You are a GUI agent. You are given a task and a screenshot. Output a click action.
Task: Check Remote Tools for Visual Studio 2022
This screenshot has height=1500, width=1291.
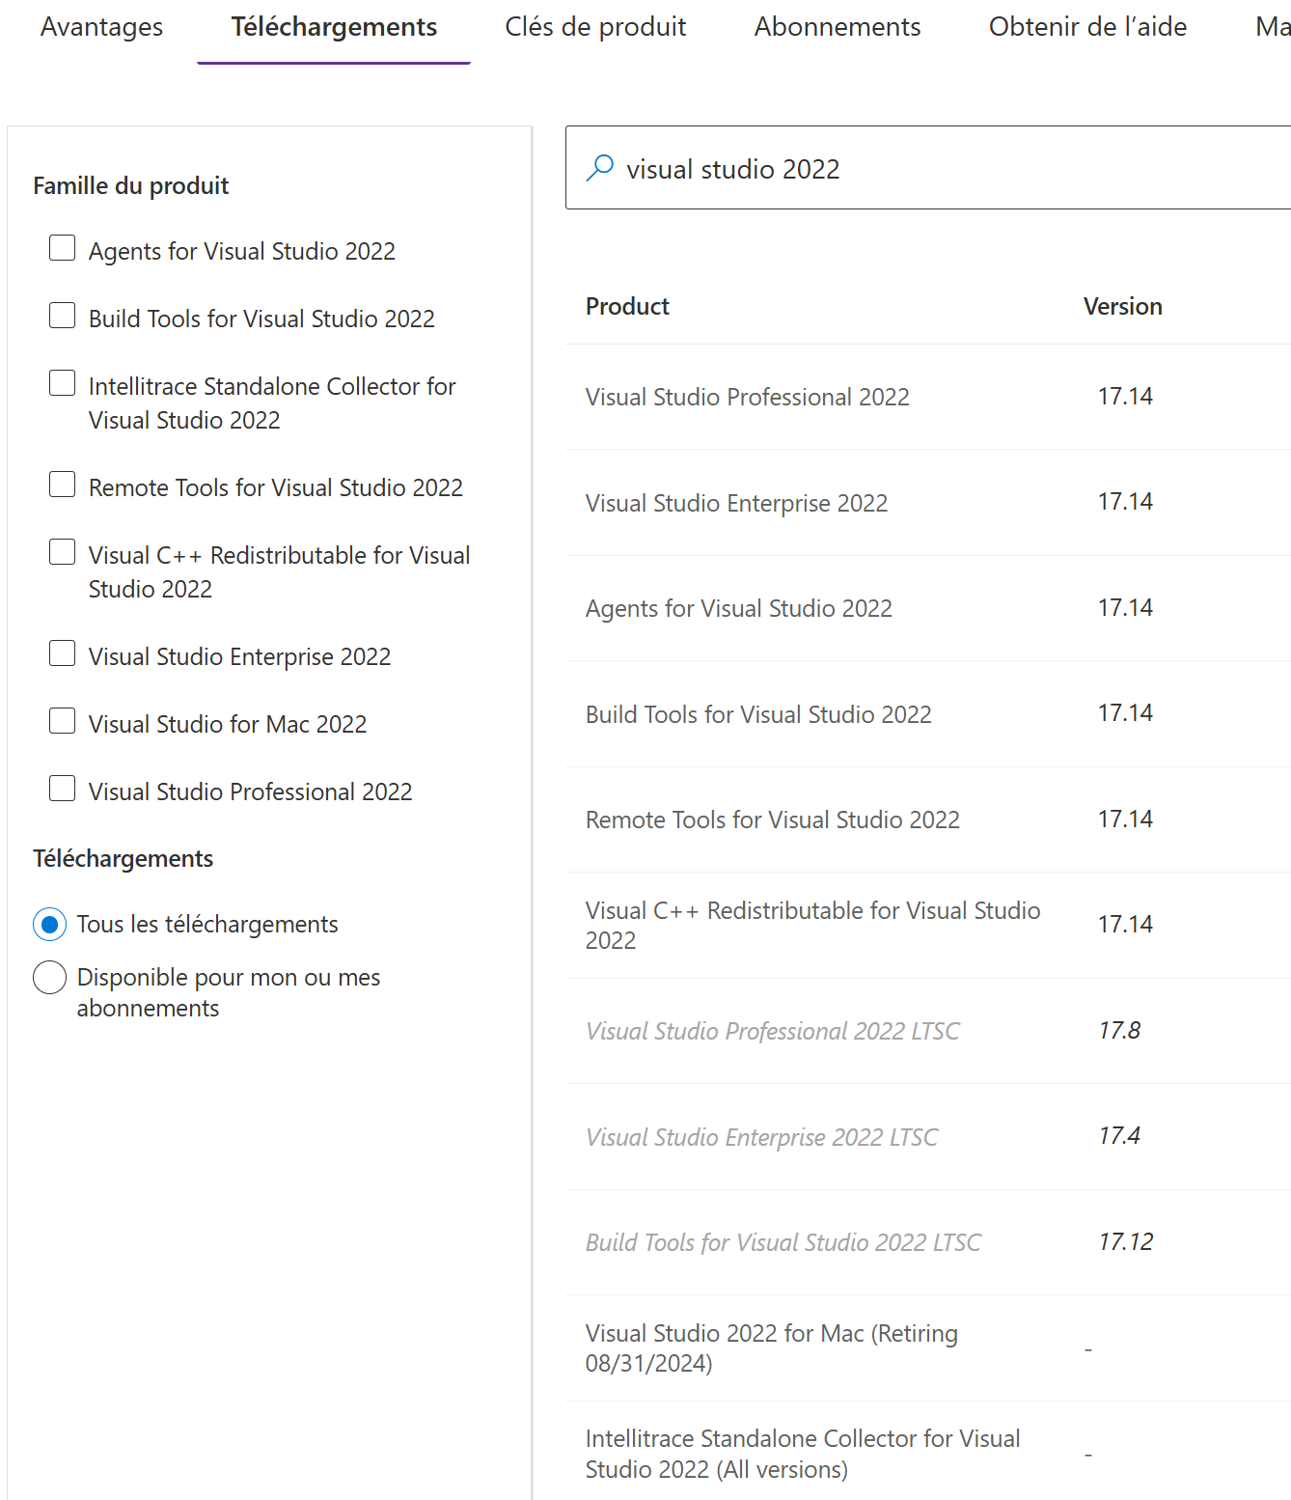[x=63, y=485]
